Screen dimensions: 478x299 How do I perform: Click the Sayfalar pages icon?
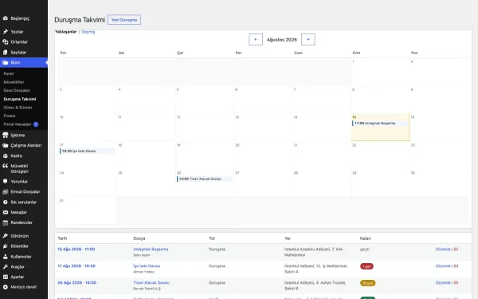(6, 53)
